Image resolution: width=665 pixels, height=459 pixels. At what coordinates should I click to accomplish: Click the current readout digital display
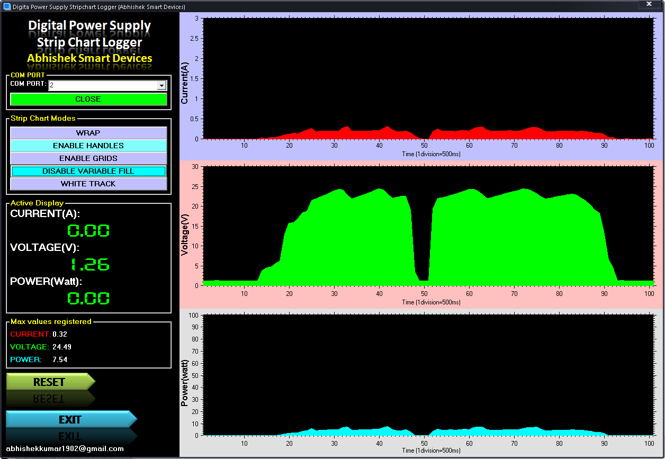click(x=88, y=231)
